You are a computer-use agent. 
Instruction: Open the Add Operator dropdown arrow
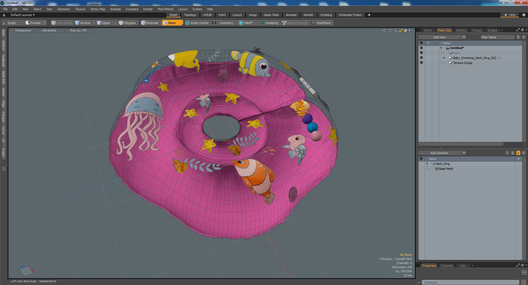coord(464,153)
